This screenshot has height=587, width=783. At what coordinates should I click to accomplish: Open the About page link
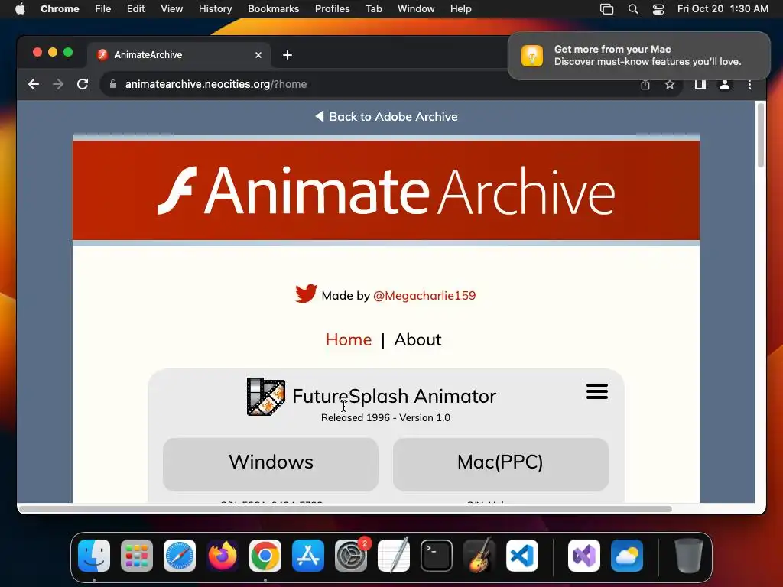click(x=417, y=339)
